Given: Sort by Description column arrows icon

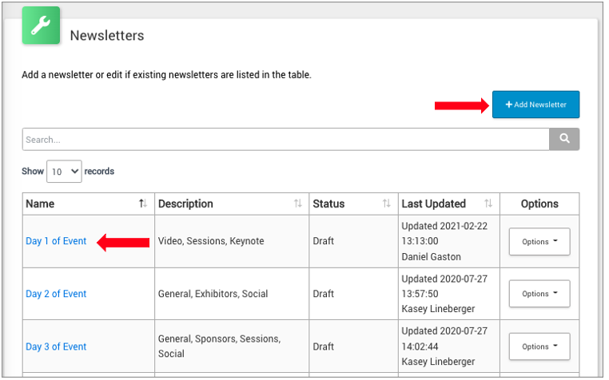Looking at the screenshot, I should click(x=298, y=204).
